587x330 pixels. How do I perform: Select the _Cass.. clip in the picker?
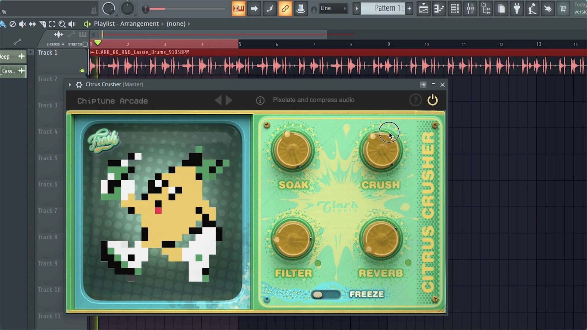(13, 71)
